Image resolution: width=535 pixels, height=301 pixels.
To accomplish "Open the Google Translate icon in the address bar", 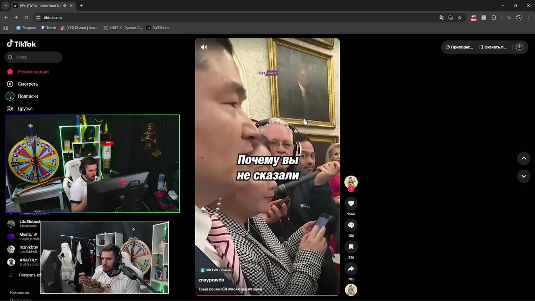I will coord(442,18).
